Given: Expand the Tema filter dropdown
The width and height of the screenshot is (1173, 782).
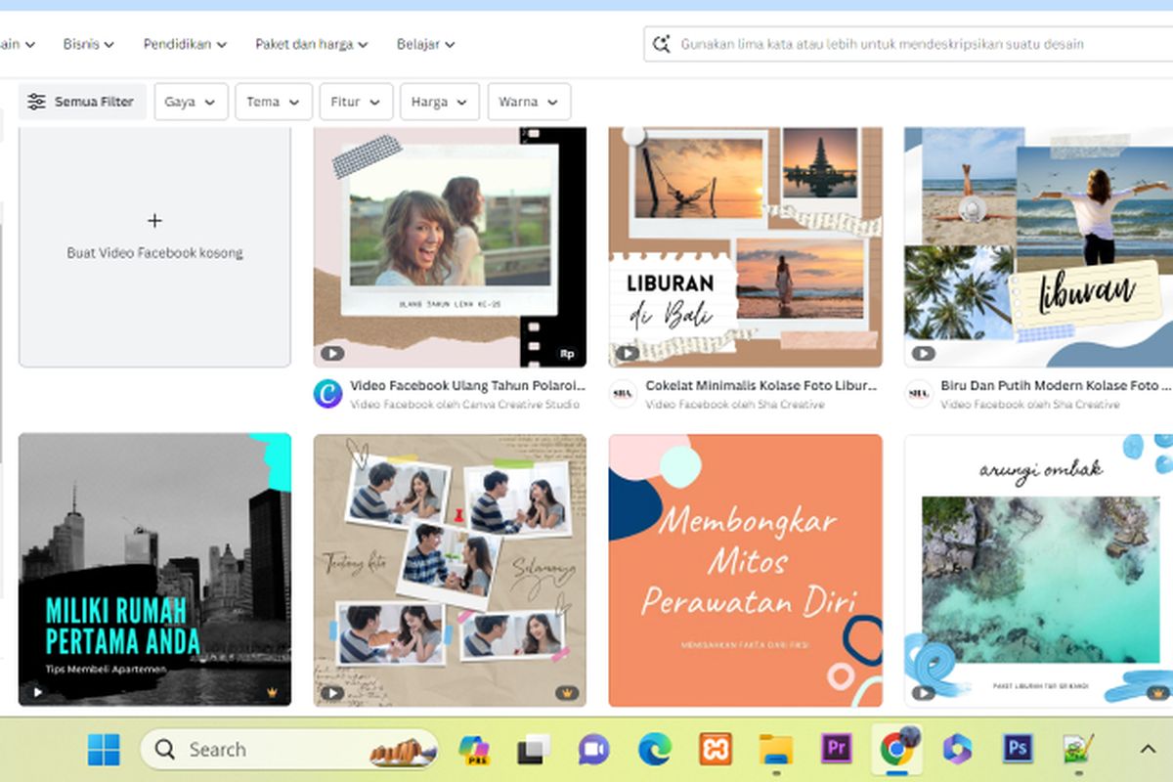Looking at the screenshot, I should coord(274,102).
